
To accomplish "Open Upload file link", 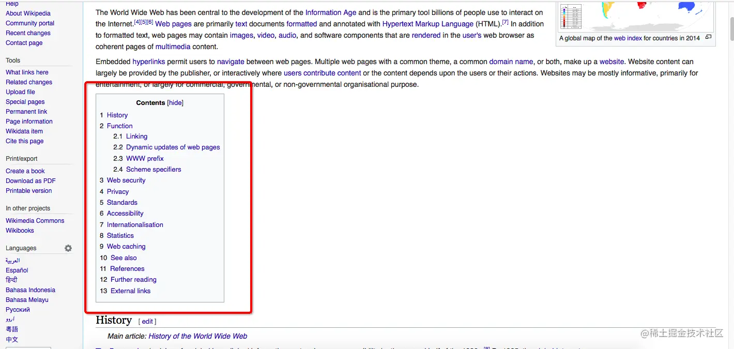I will click(x=20, y=92).
